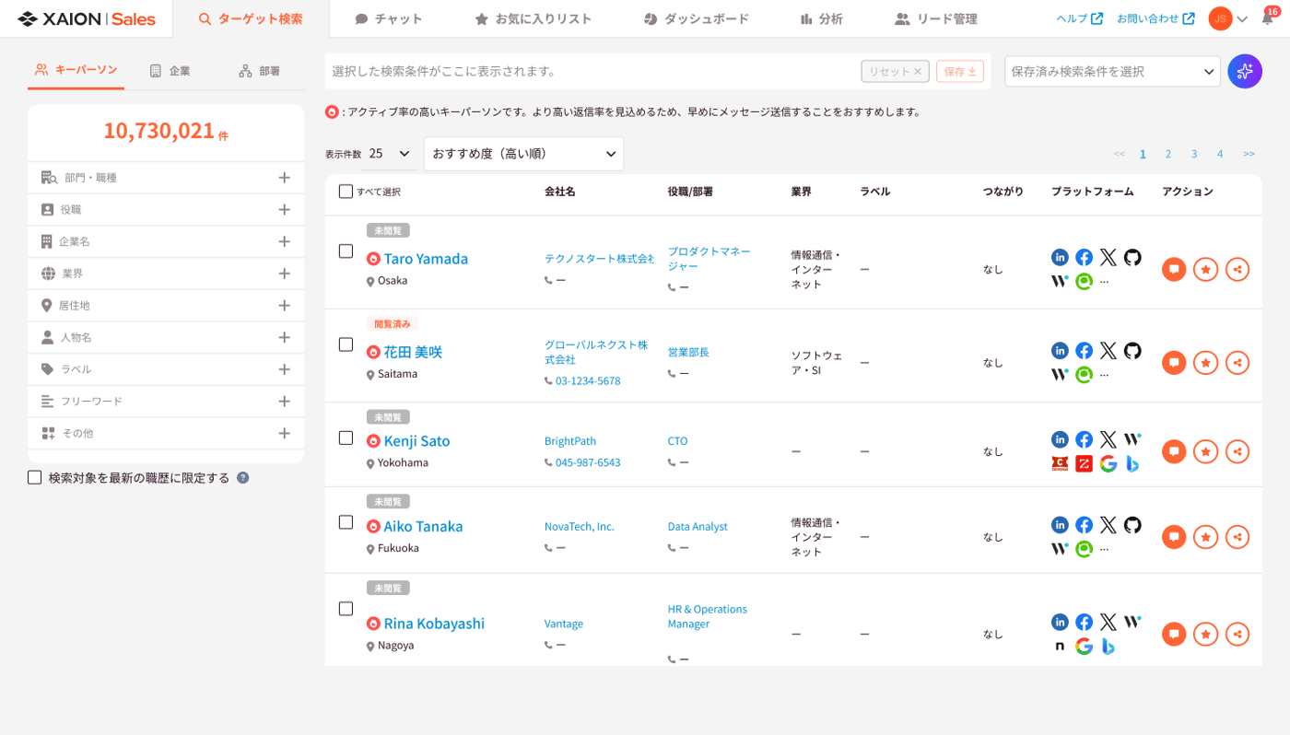The width and height of the screenshot is (1290, 735).
Task: Click share icon for Rina Kobayashi
Action: pos(1237,634)
